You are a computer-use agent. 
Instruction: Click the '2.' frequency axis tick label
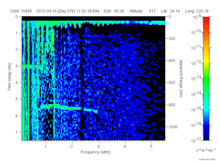coord(72,147)
